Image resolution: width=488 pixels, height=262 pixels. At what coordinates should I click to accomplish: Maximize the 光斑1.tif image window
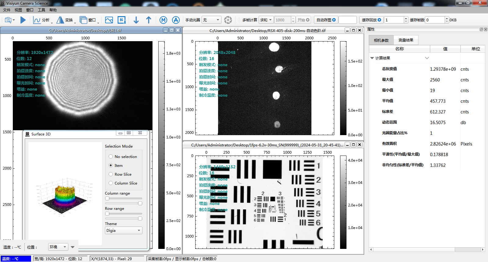172,30
